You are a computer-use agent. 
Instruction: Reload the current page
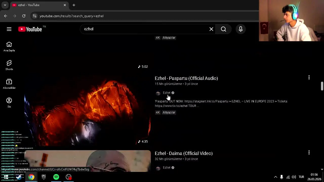point(24,16)
